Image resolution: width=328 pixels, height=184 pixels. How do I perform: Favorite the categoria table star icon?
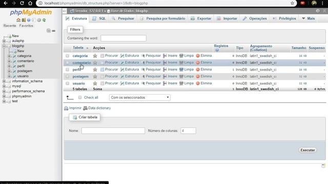(x=95, y=56)
